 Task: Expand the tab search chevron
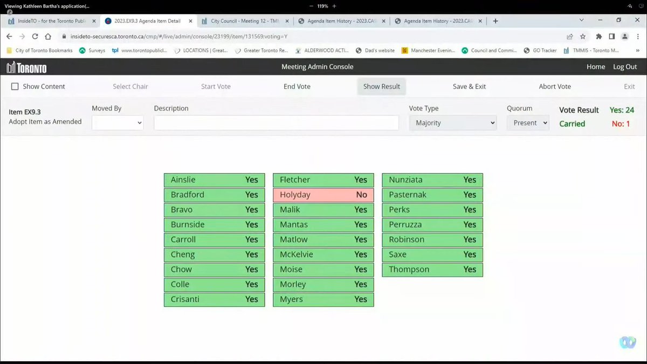click(581, 20)
